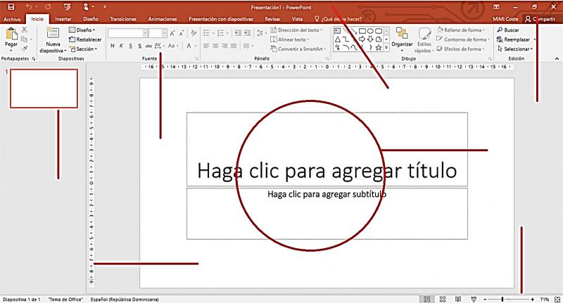563x303 pixels.
Task: Open the font size combo box
Action: pos(158,33)
